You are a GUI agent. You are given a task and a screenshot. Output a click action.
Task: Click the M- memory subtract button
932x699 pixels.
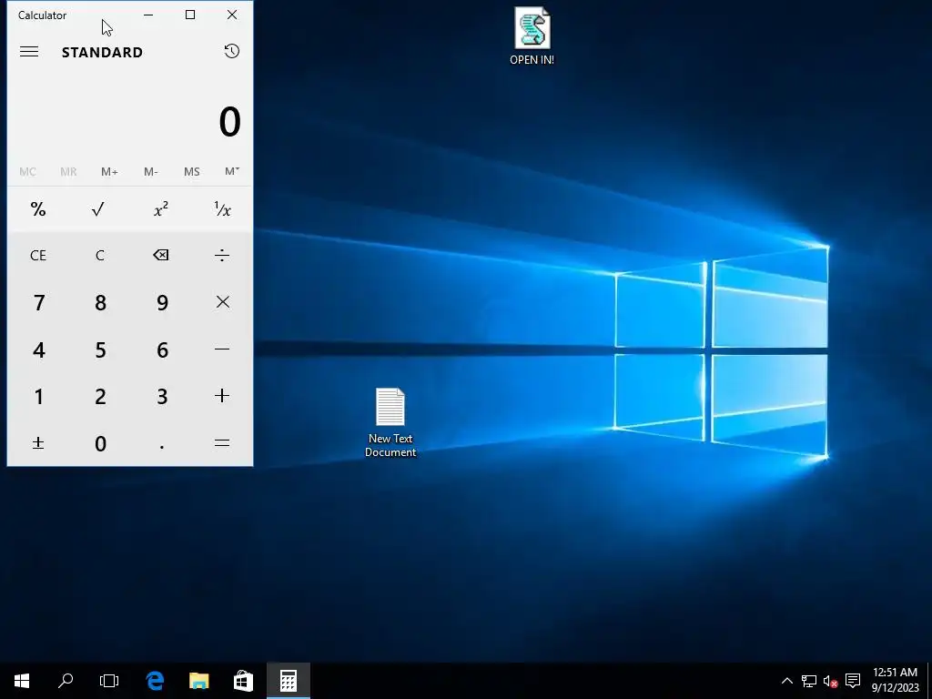pos(150,171)
